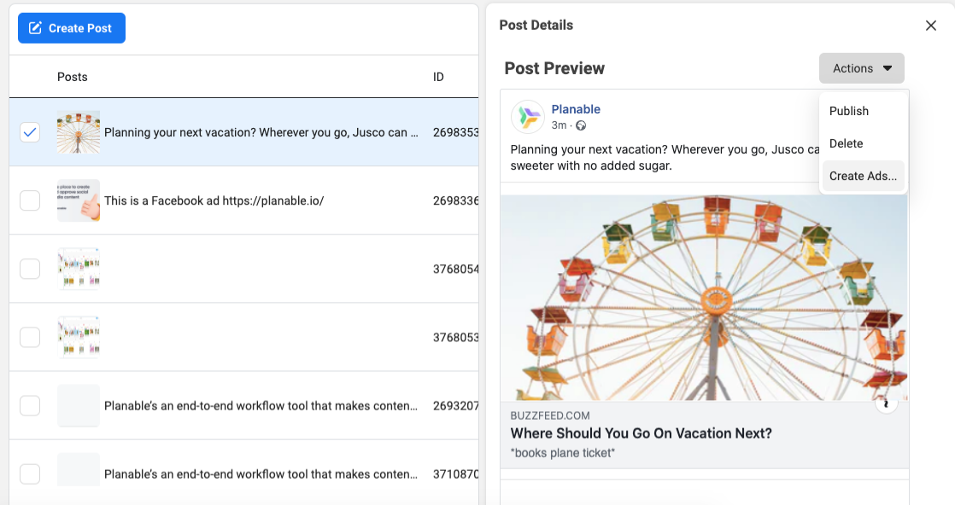This screenshot has height=505, width=955.
Task: Uncheck the vacation post checkbox
Action: [30, 132]
